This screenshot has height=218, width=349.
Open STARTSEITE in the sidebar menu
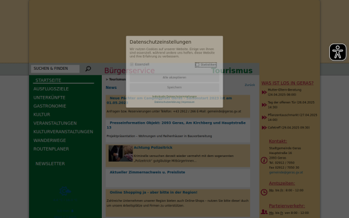point(48,80)
